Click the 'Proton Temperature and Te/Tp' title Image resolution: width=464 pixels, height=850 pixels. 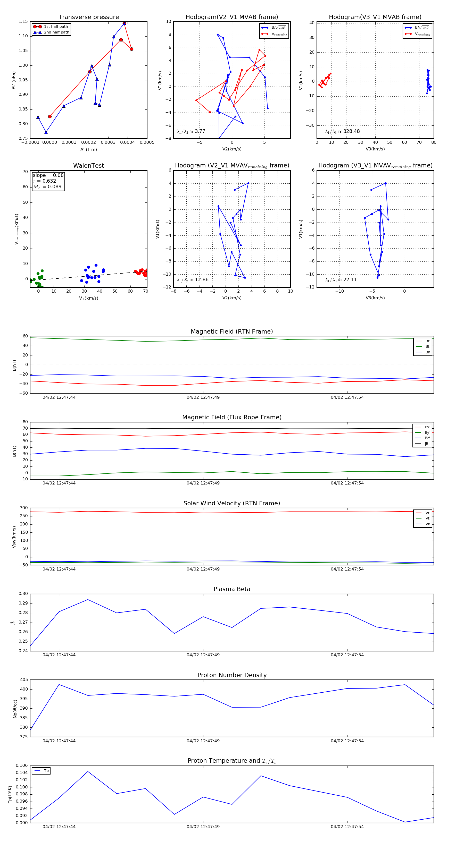coord(232,761)
